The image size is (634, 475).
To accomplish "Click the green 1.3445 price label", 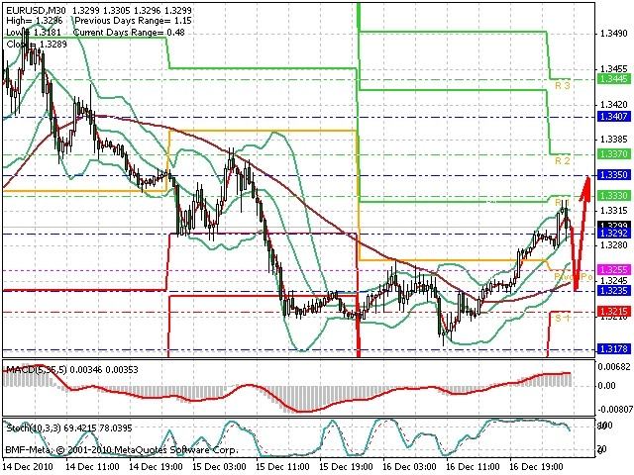I will (614, 79).
